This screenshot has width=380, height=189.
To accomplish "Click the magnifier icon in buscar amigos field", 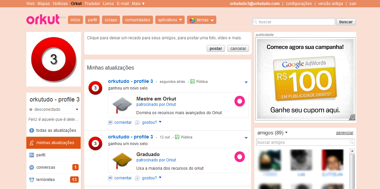I will click(351, 142).
